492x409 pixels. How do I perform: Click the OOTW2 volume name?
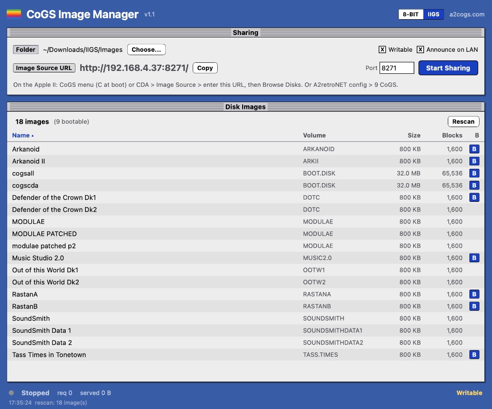point(314,282)
